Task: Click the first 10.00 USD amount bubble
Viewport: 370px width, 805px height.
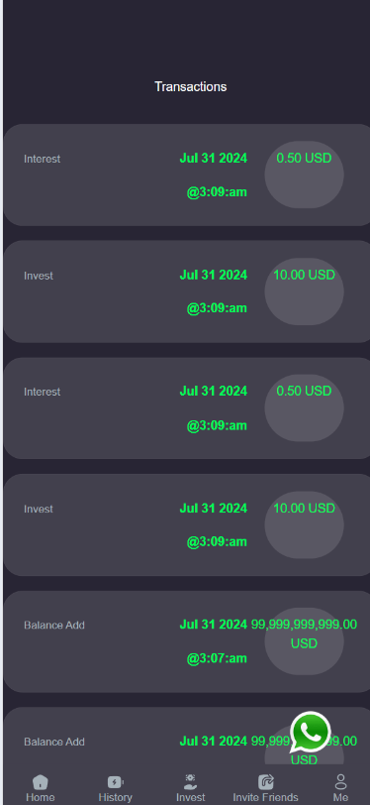Action: 304,291
